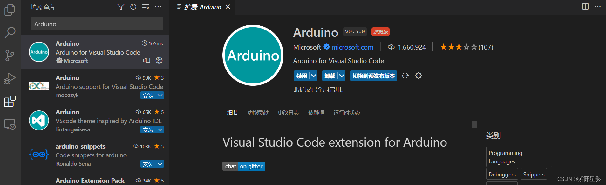
Task: Click the 1,660,924 install count
Action: tap(407, 47)
